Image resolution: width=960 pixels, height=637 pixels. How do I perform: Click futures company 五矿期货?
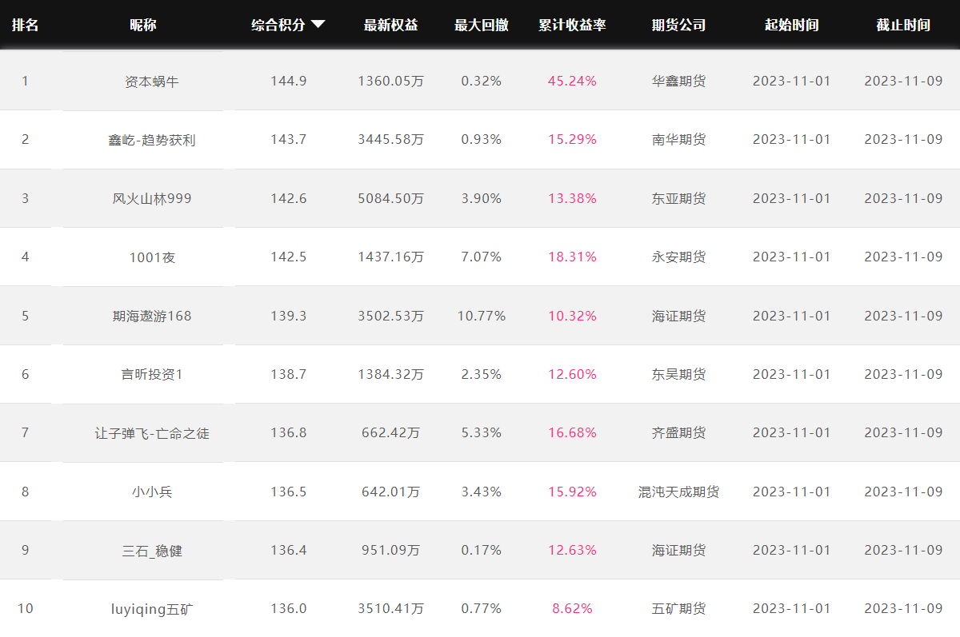point(678,608)
